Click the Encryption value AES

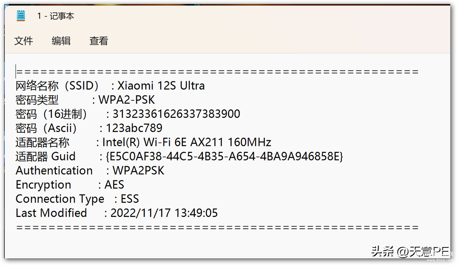(x=114, y=185)
